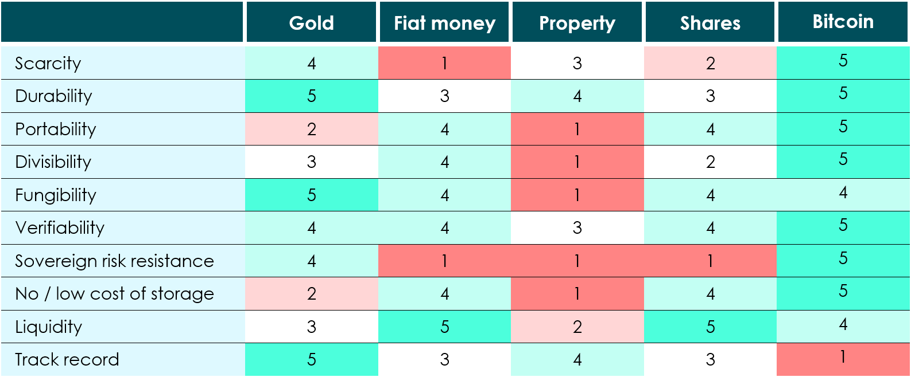This screenshot has height=377, width=911.
Task: Click the Fungibility row label
Action: tap(56, 195)
